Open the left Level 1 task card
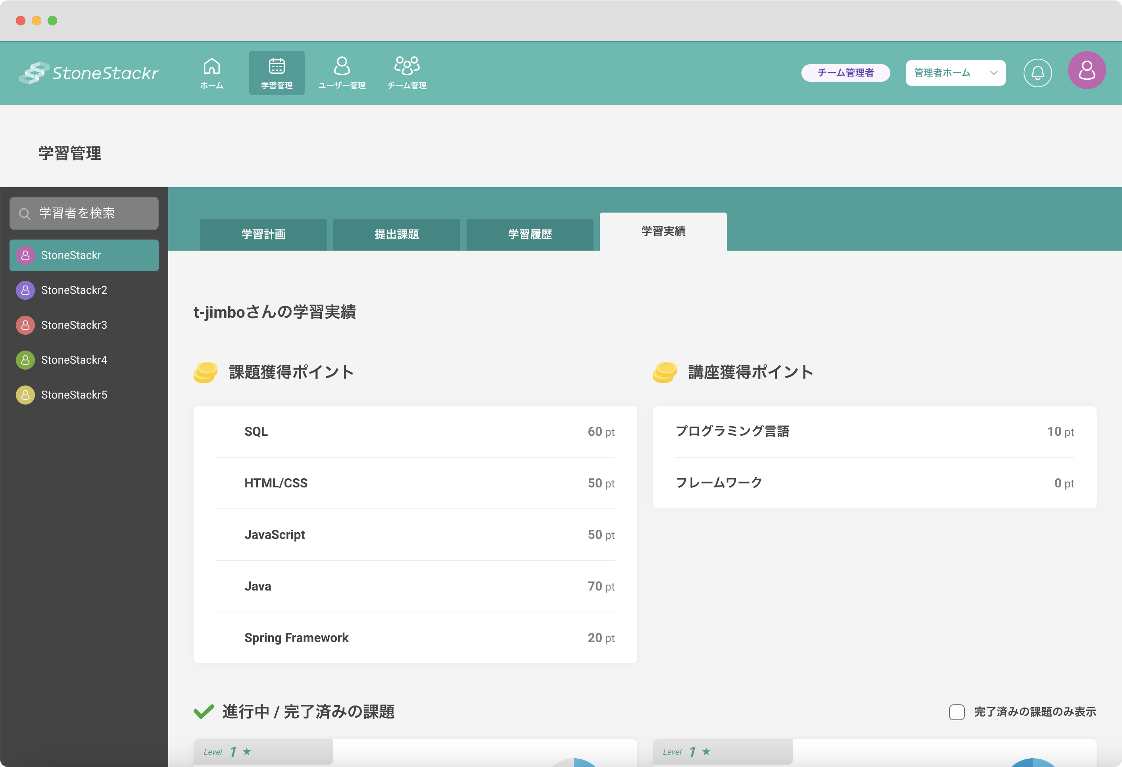Screen dimensions: 1122x767 click(415, 752)
